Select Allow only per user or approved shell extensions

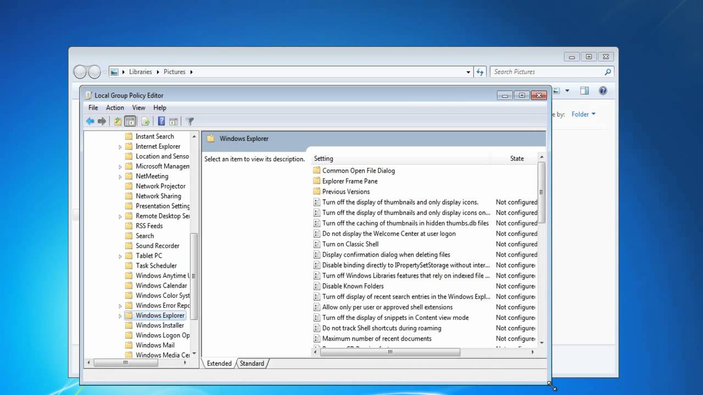point(388,307)
